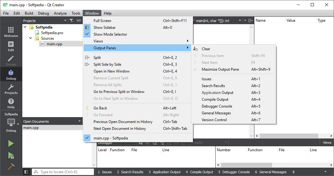Open Debug mode in sidebar

pyautogui.click(x=11, y=75)
